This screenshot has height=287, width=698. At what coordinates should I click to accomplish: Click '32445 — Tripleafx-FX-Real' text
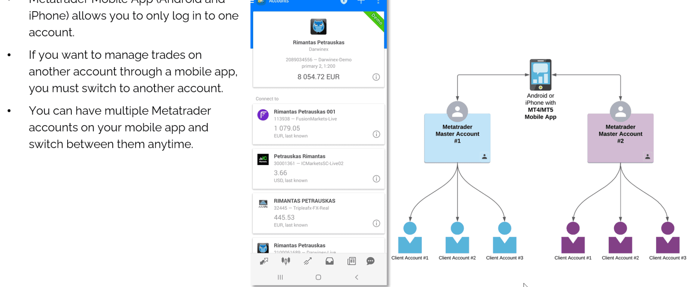pos(301,208)
